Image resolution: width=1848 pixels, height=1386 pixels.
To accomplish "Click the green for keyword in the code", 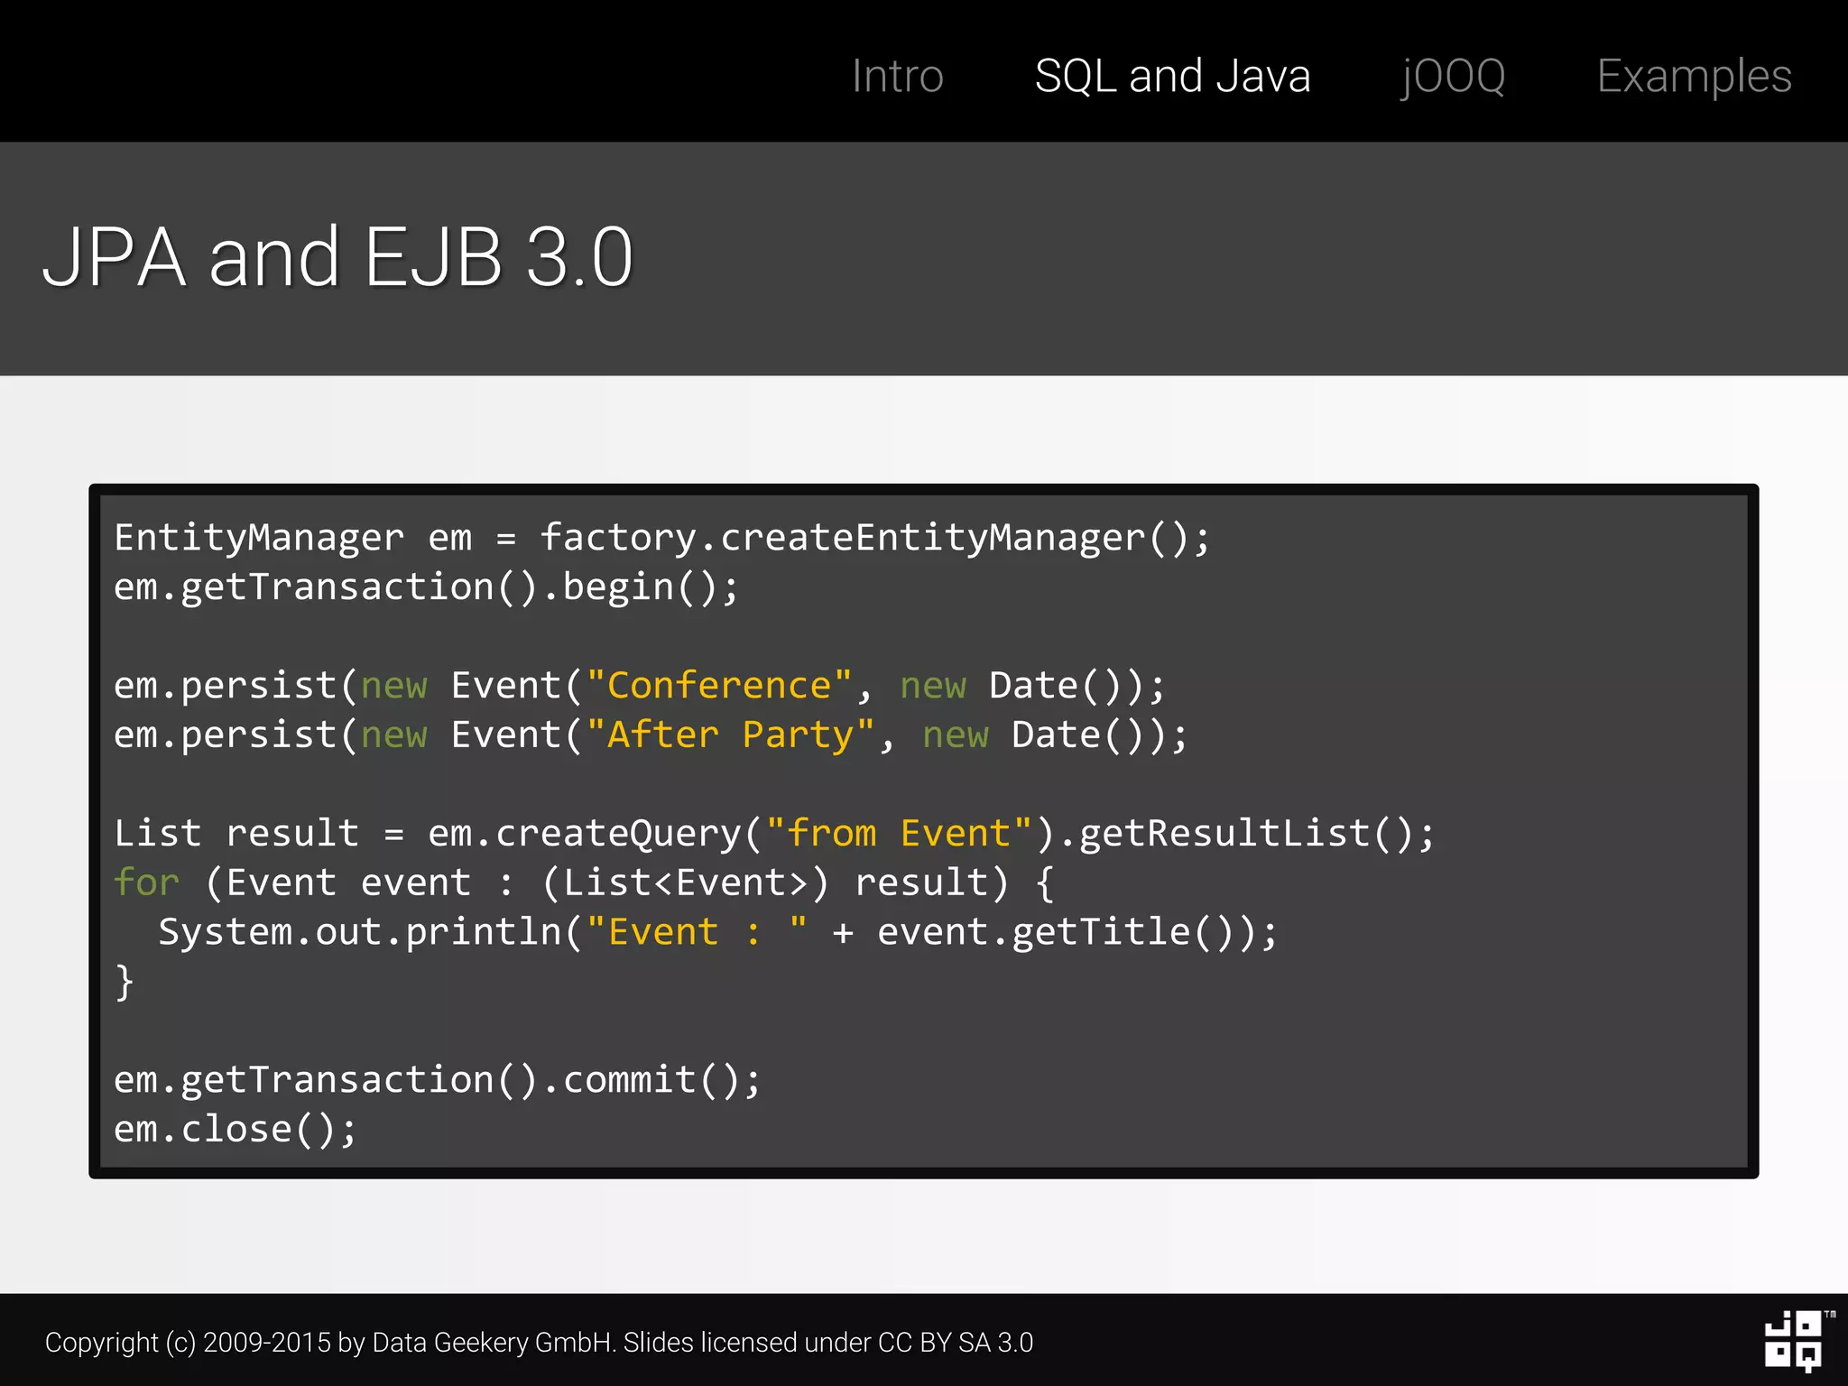I will pyautogui.click(x=146, y=882).
